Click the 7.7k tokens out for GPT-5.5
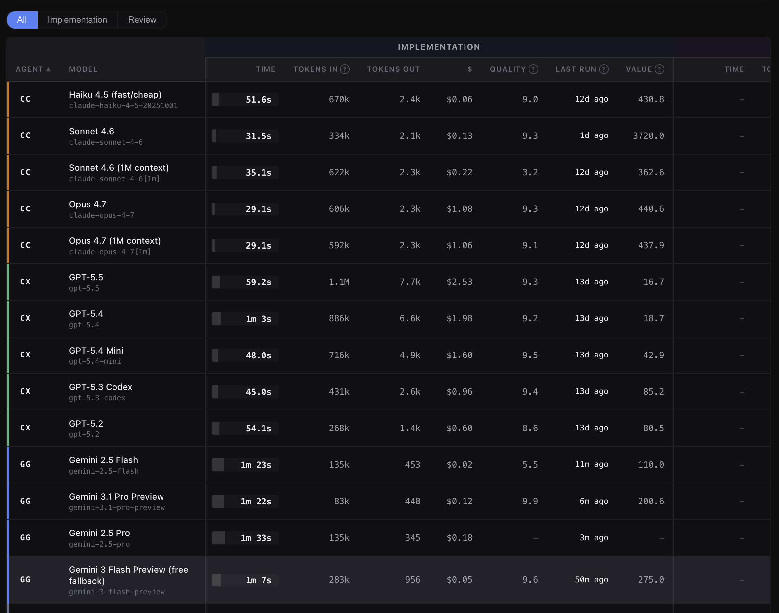Screen dimensions: 779x613 (x=410, y=282)
